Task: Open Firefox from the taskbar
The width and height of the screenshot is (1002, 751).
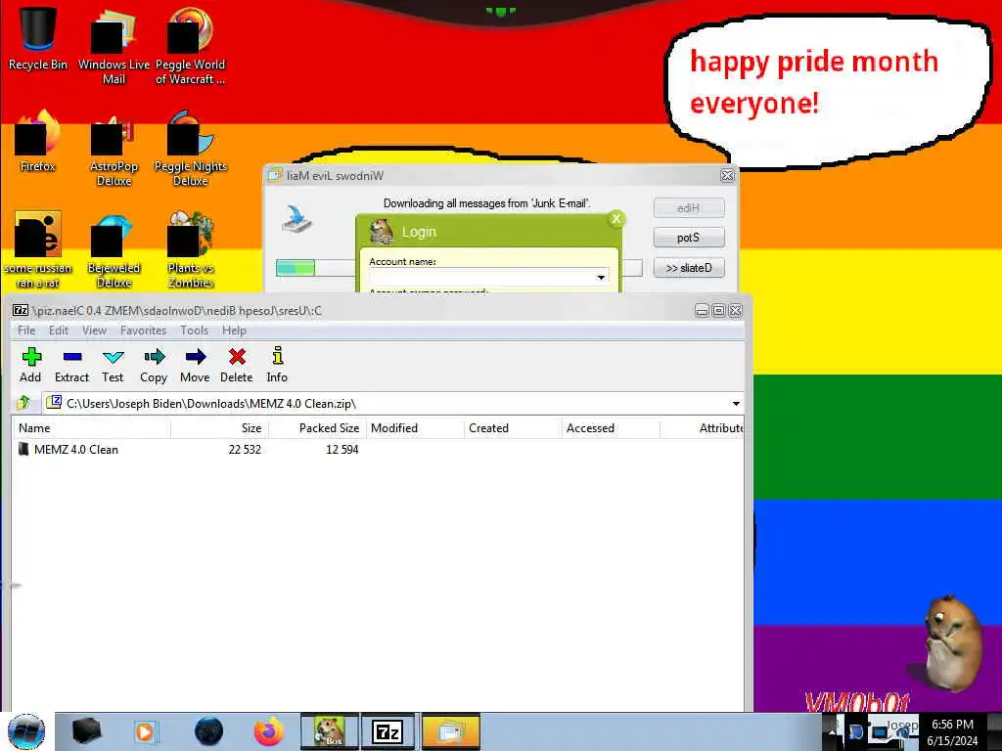Action: click(268, 731)
